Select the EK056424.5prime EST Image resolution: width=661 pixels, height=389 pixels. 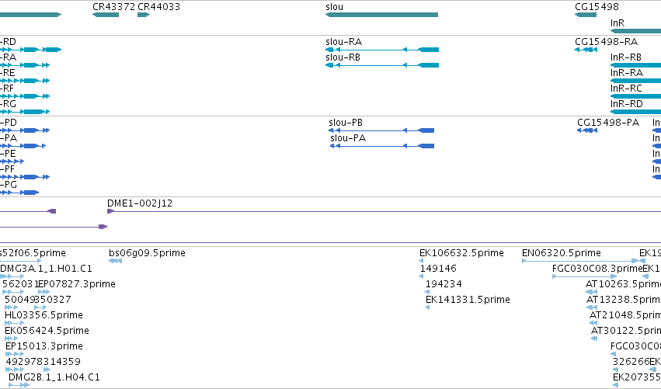pyautogui.click(x=12, y=339)
